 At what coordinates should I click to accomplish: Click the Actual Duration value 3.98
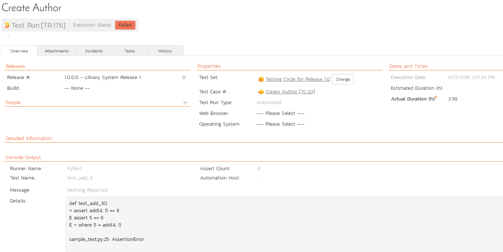[x=453, y=99]
